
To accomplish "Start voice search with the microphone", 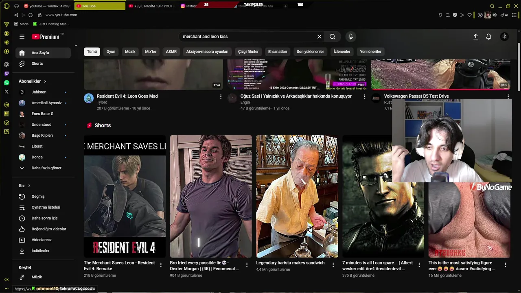I will click(x=351, y=37).
